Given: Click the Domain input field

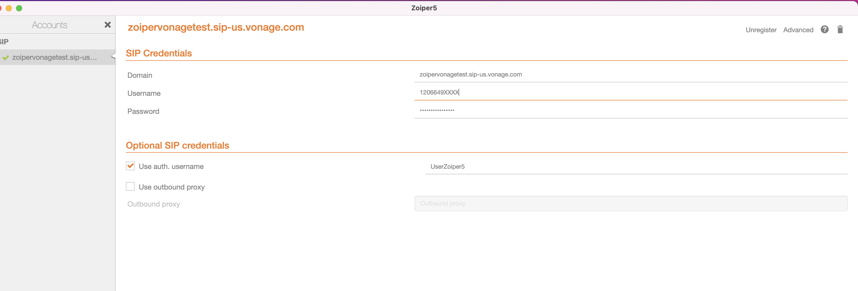Looking at the screenshot, I should click(x=630, y=74).
